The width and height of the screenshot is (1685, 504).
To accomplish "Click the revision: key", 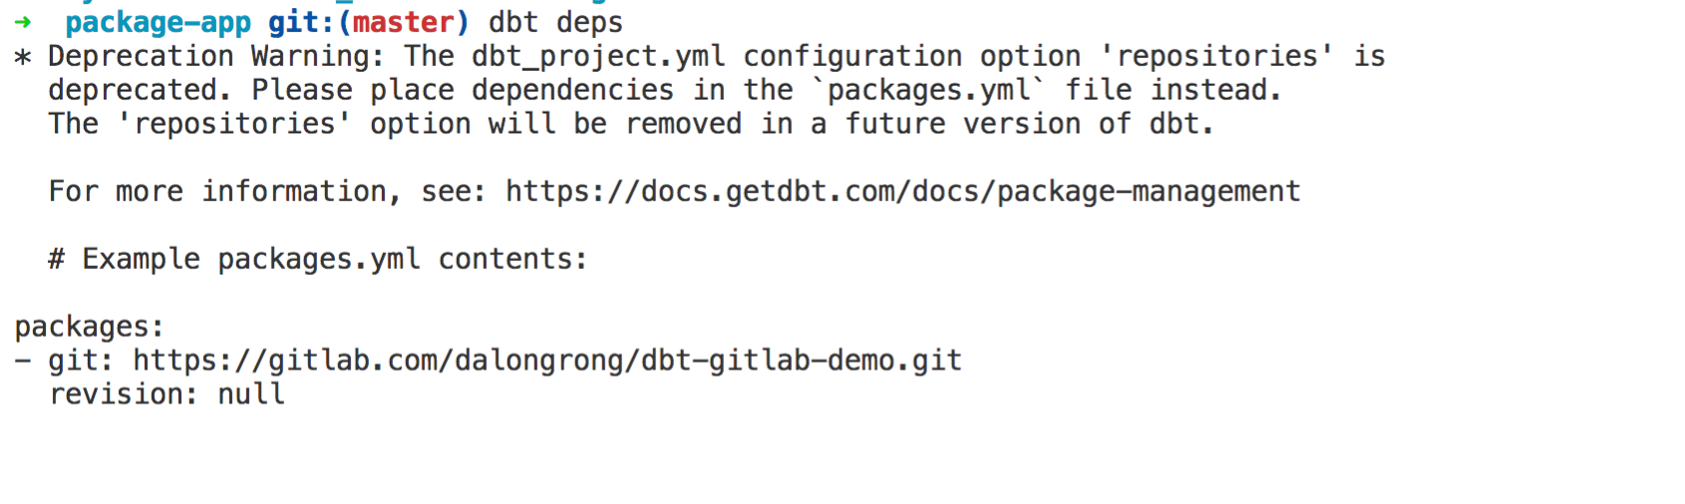I will point(124,394).
